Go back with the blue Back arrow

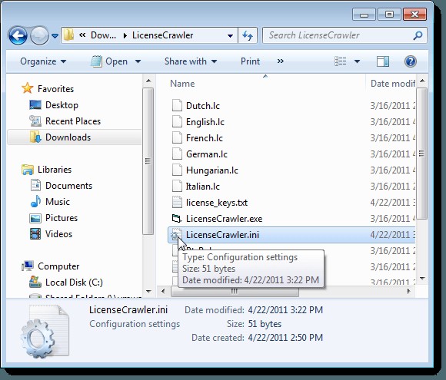pyautogui.click(x=18, y=36)
